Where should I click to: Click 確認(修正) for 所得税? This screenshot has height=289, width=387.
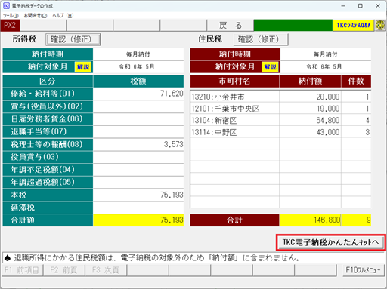point(73,39)
